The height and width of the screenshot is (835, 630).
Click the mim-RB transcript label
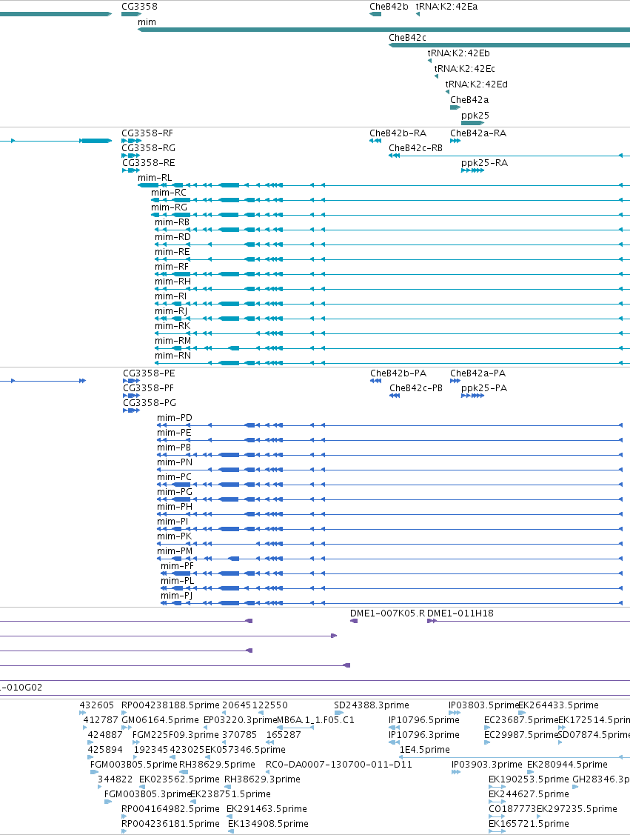172,222
